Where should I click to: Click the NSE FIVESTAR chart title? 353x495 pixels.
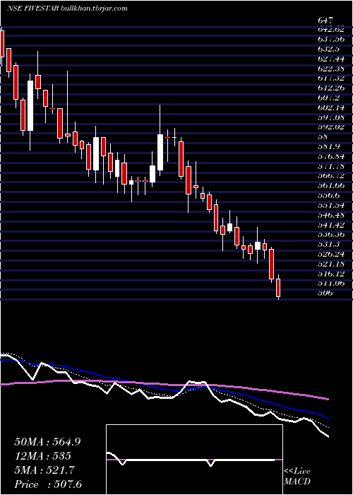pos(32,8)
